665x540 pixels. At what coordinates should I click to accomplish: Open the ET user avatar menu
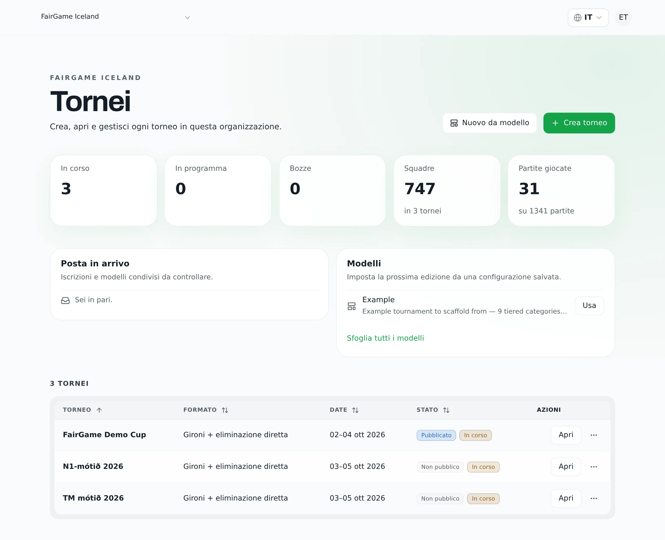[623, 17]
